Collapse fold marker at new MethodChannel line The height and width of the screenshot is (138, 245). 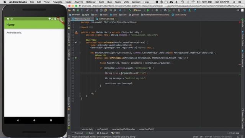click(x=80, y=53)
